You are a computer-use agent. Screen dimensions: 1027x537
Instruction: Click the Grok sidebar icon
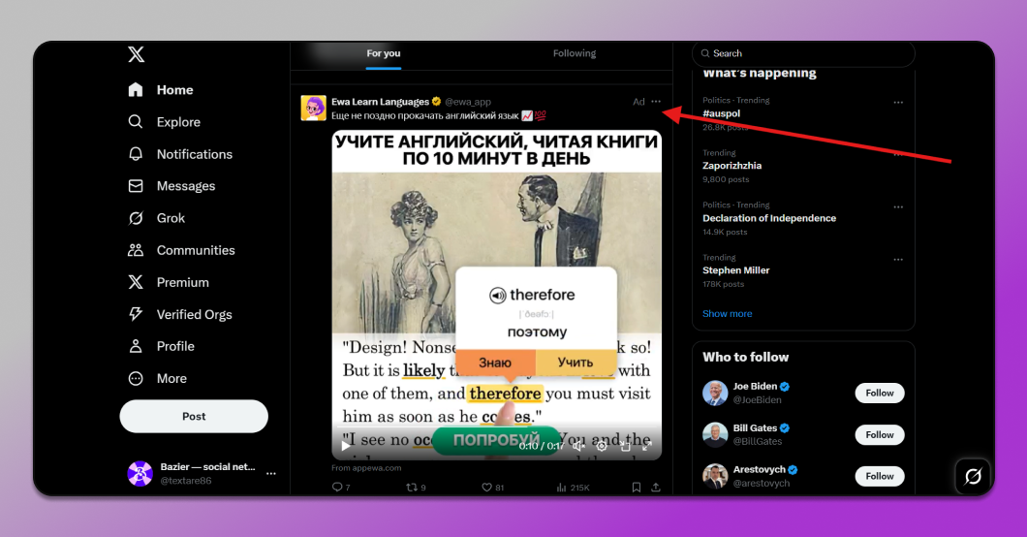click(136, 218)
